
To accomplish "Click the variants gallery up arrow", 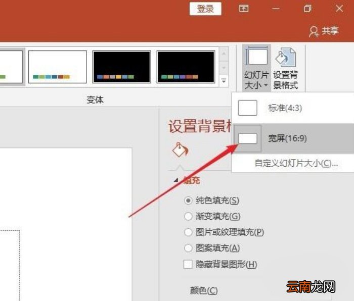I will point(224,54).
